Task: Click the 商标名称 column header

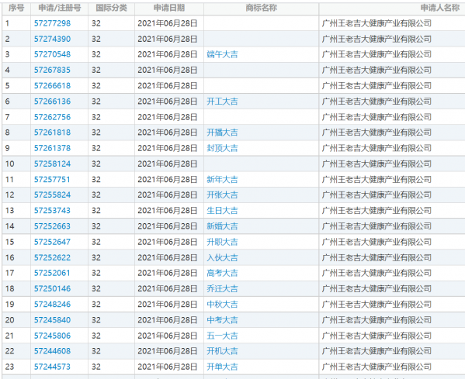Action: (x=262, y=8)
